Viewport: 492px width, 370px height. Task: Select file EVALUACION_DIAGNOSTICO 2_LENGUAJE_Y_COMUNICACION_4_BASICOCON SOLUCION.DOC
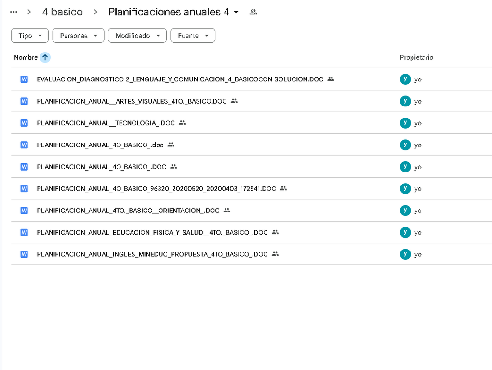pyautogui.click(x=180, y=79)
